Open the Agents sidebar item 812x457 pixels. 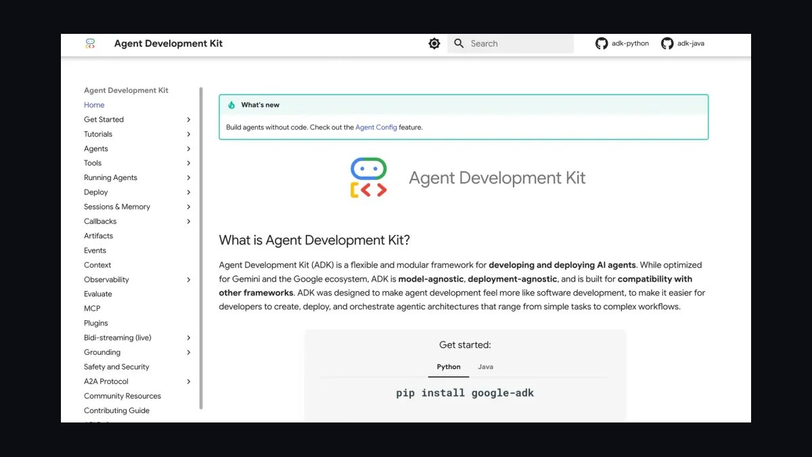pyautogui.click(x=96, y=149)
